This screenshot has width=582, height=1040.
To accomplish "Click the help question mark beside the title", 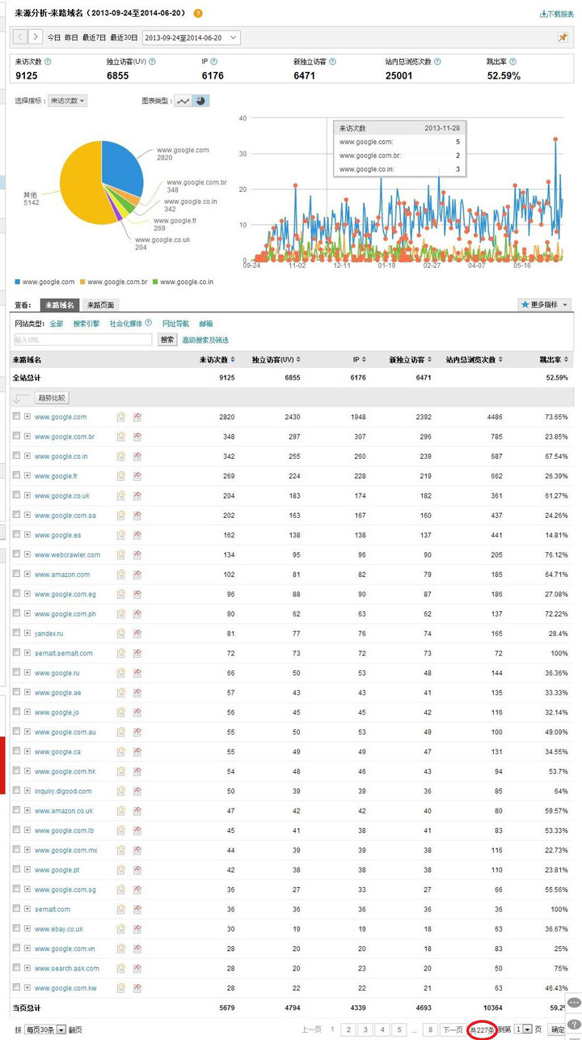I will click(x=199, y=14).
